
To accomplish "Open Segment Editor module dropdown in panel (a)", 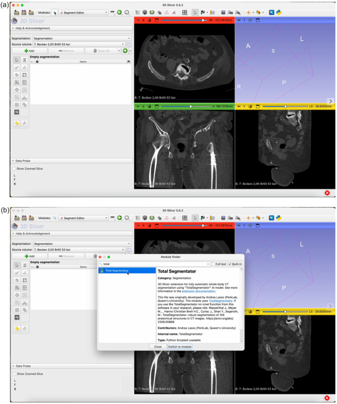I will pyautogui.click(x=83, y=12).
